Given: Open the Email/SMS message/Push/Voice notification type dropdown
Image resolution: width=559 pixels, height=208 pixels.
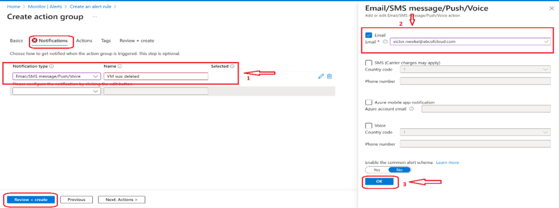Looking at the screenshot, I should tap(57, 76).
